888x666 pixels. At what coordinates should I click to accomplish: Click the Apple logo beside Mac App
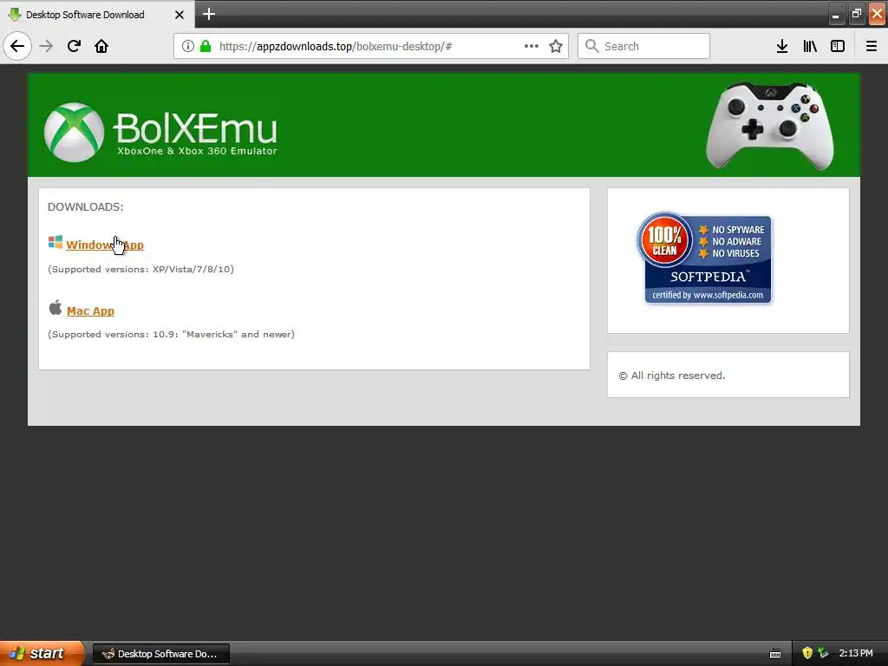(55, 308)
